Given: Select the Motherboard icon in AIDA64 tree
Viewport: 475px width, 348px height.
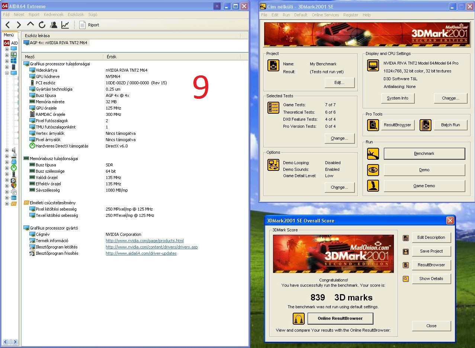Looking at the screenshot, I should pos(14,55).
